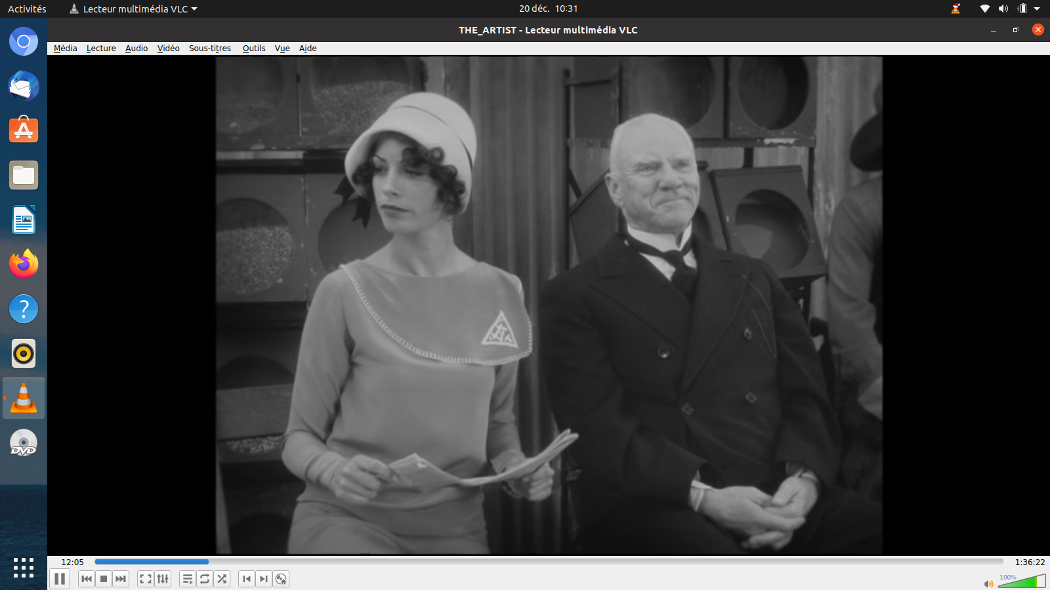Skip to next media in playlist
The width and height of the screenshot is (1050, 590).
[121, 579]
